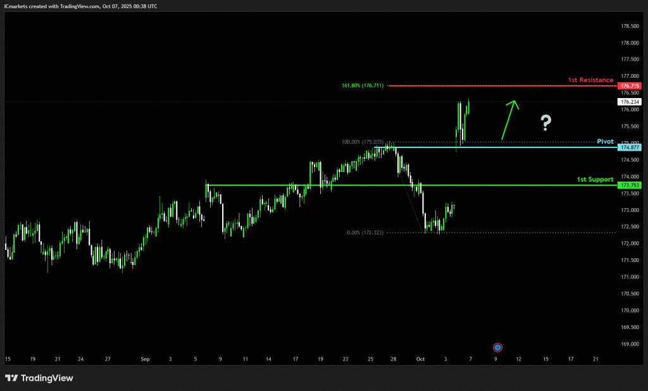Click the 1st Support label

pos(595,180)
